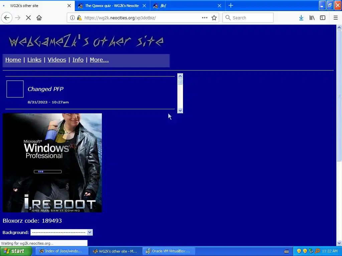Screen dimensions: 342x256
Task: Open the Firefox hamburger menu
Action: pos(335,18)
